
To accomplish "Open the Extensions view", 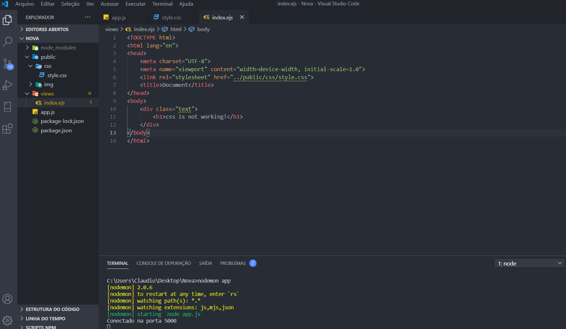I will point(7,129).
